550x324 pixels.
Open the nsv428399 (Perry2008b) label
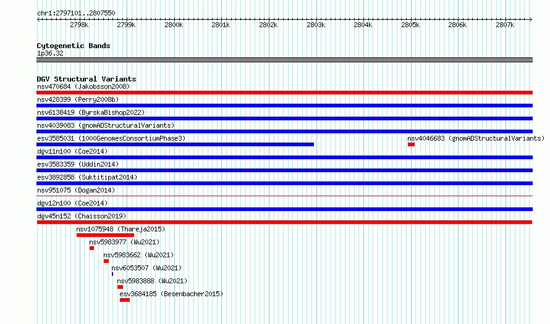click(x=78, y=99)
